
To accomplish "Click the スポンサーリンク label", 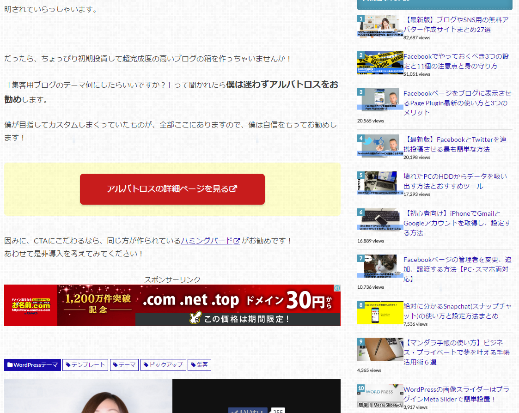I will [x=172, y=279].
